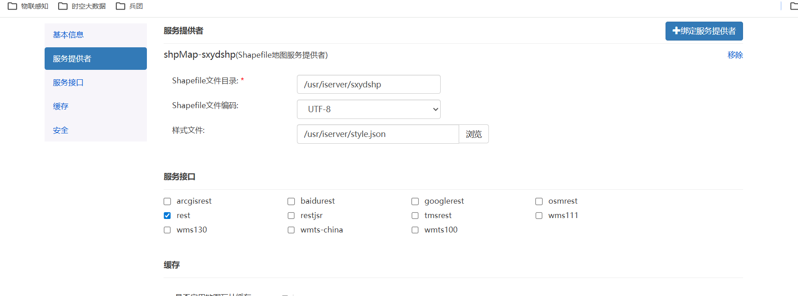Toggle the baidurest checkbox

click(x=291, y=201)
